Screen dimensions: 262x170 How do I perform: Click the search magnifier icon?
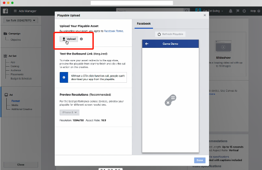coord(187,11)
